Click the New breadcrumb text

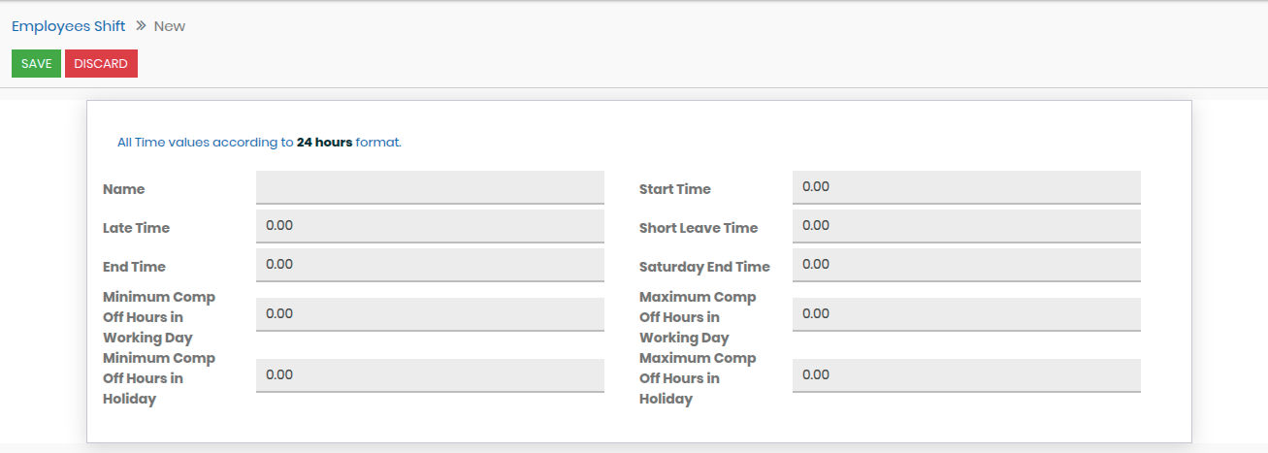(x=170, y=26)
